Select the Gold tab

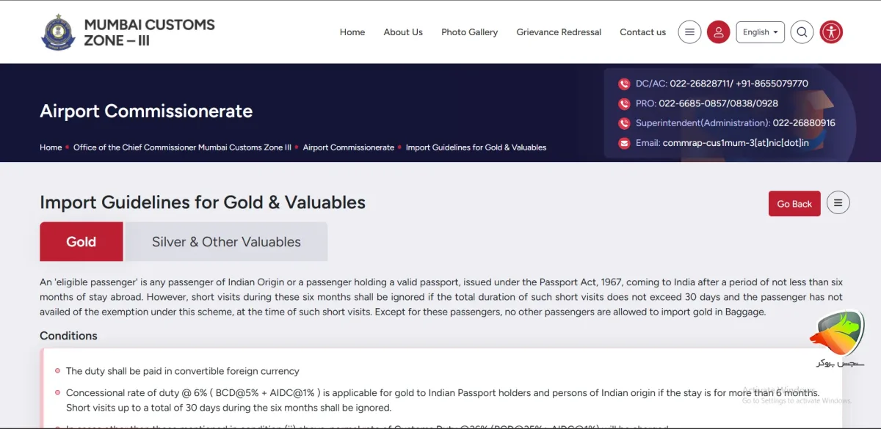[81, 242]
